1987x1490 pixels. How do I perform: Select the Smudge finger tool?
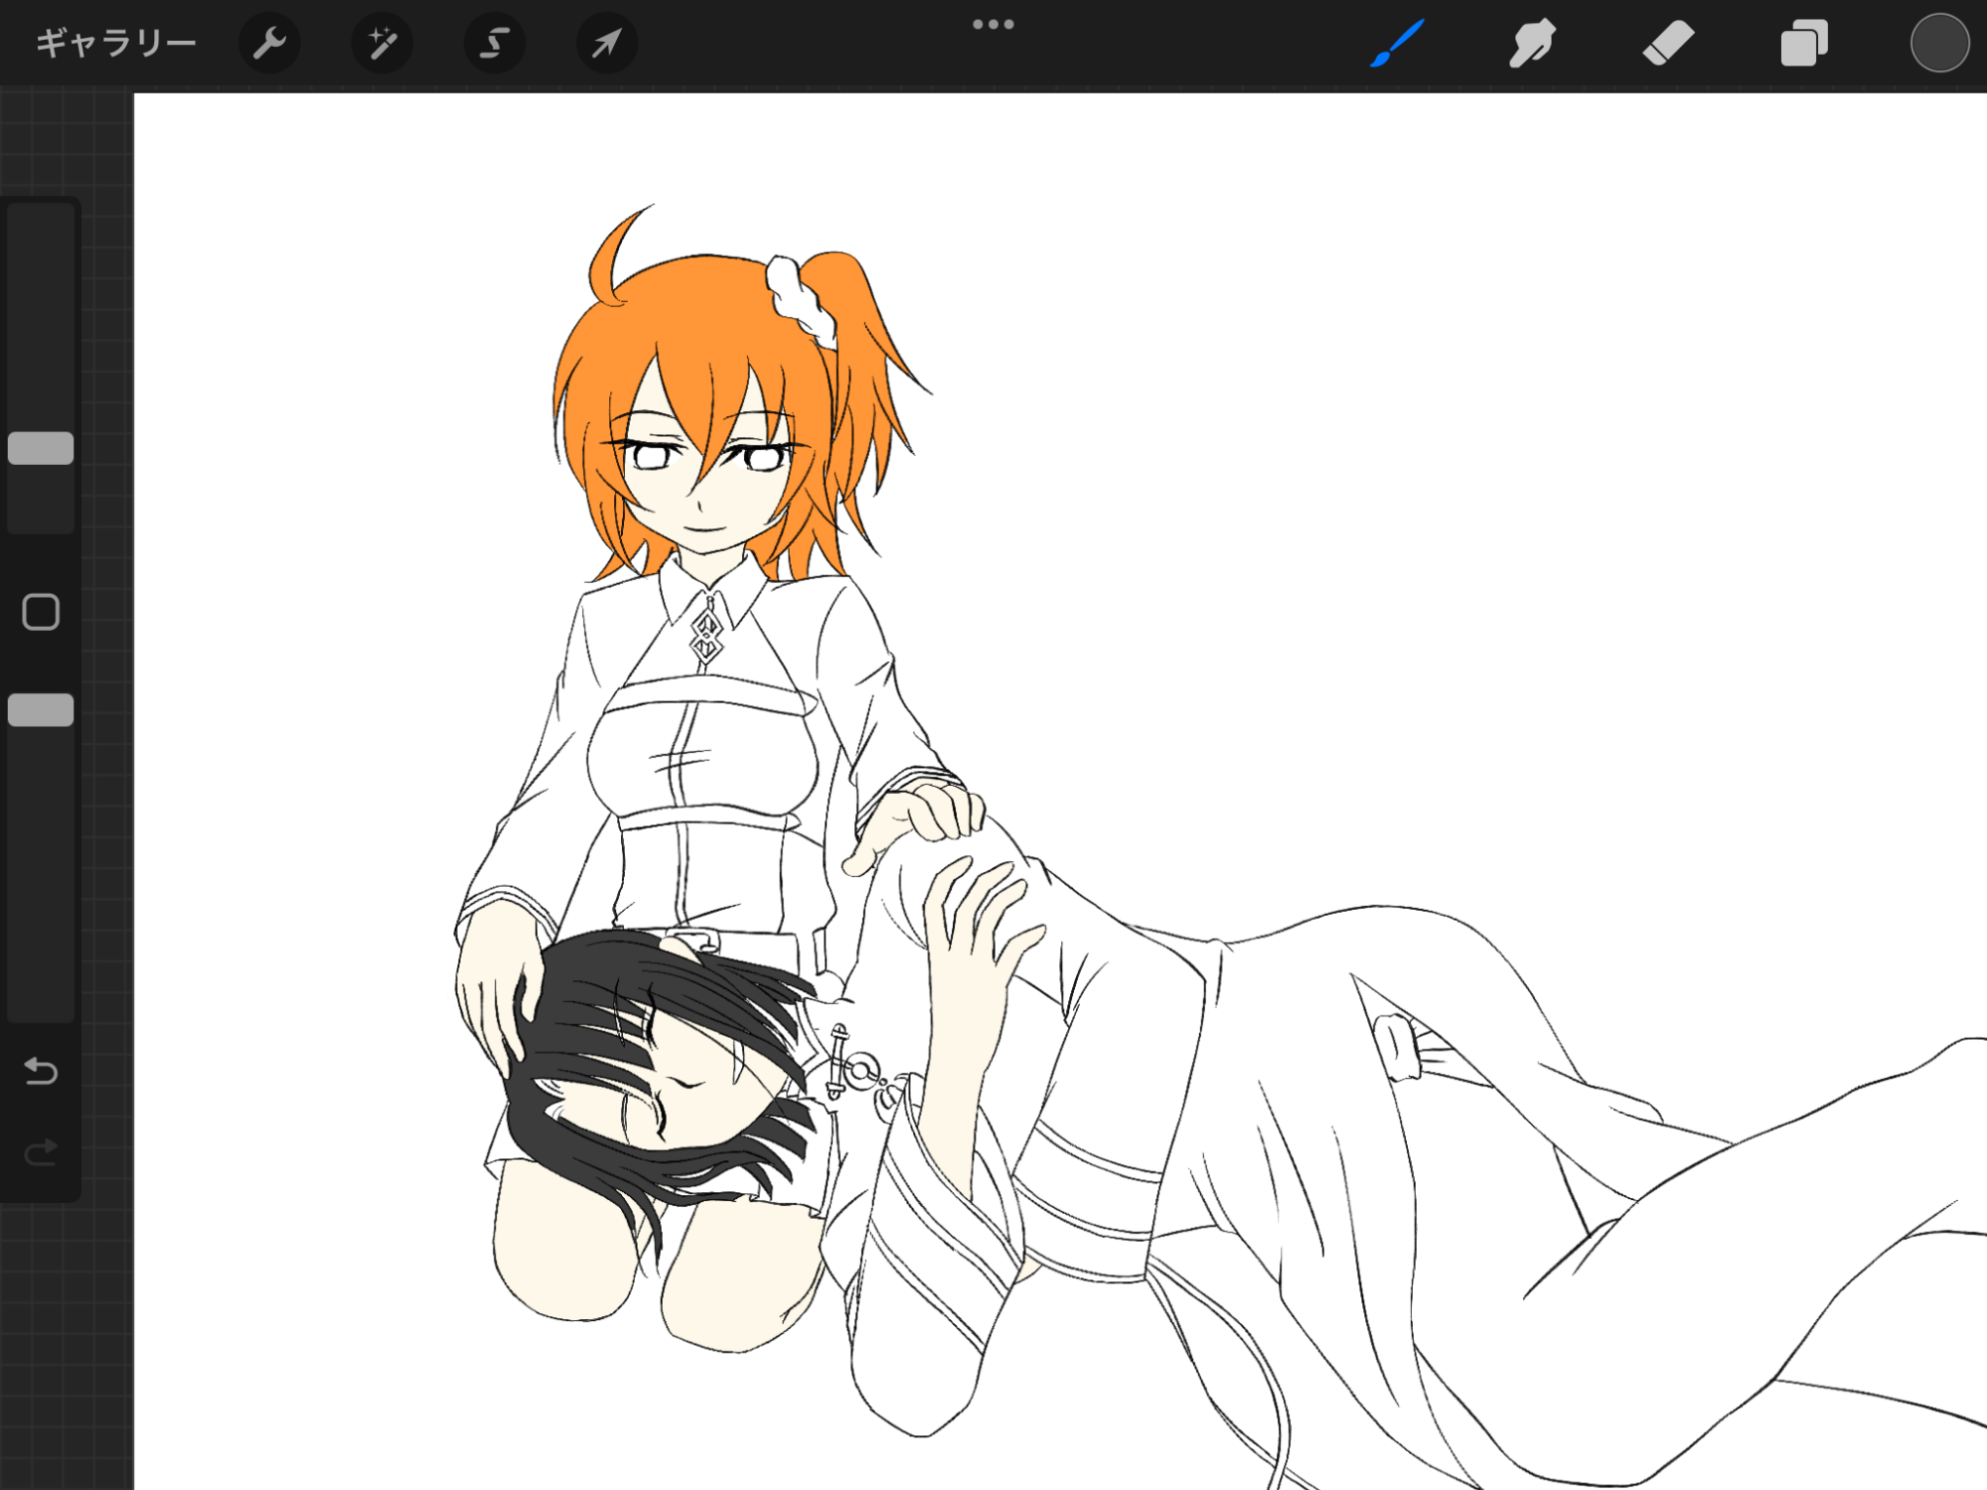coord(1532,43)
